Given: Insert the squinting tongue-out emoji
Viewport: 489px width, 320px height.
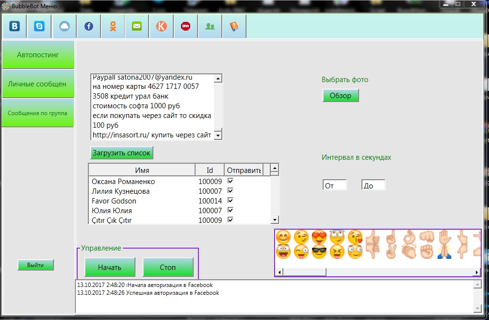Looking at the screenshot, I should (x=337, y=252).
